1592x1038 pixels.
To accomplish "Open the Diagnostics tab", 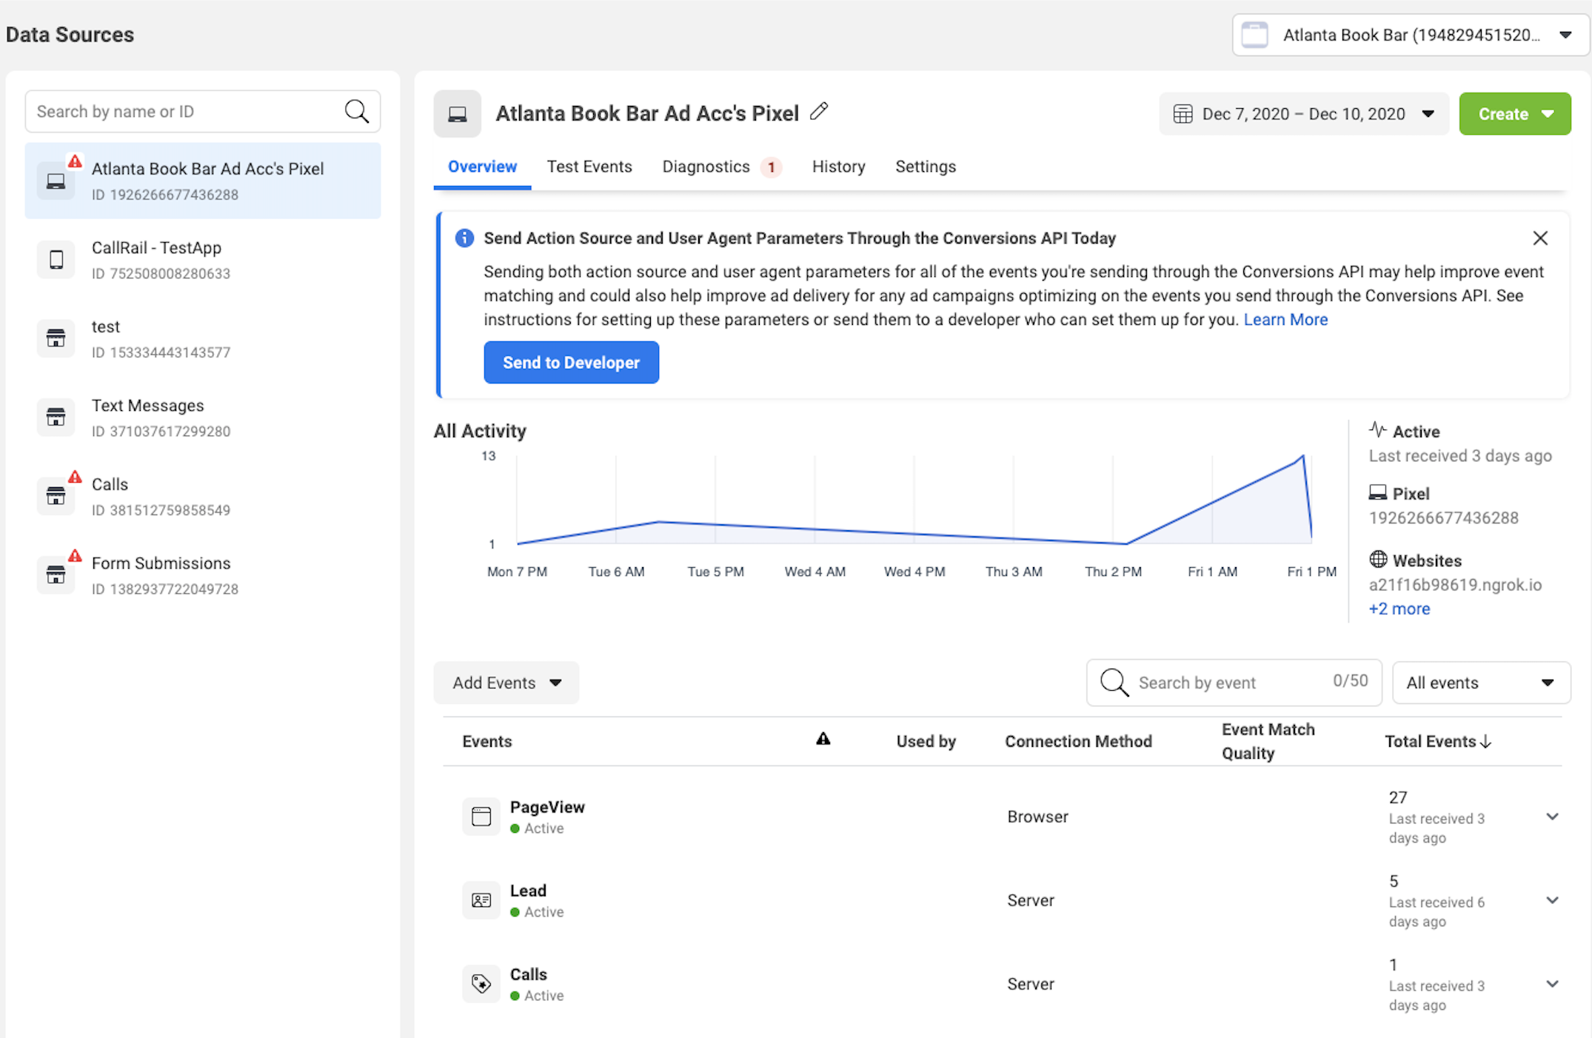I will point(706,167).
